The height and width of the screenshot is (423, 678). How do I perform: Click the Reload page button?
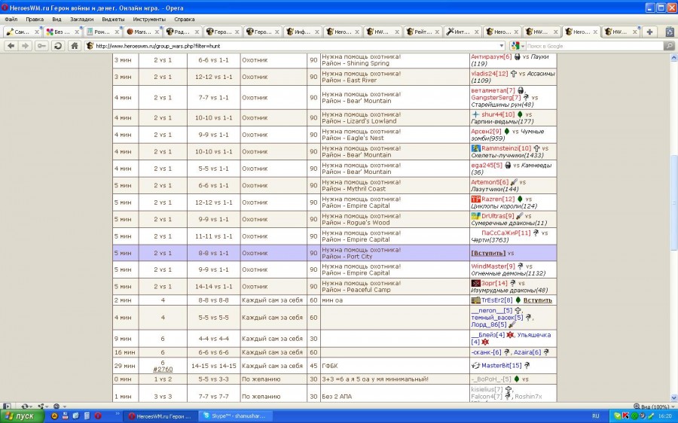[x=57, y=46]
